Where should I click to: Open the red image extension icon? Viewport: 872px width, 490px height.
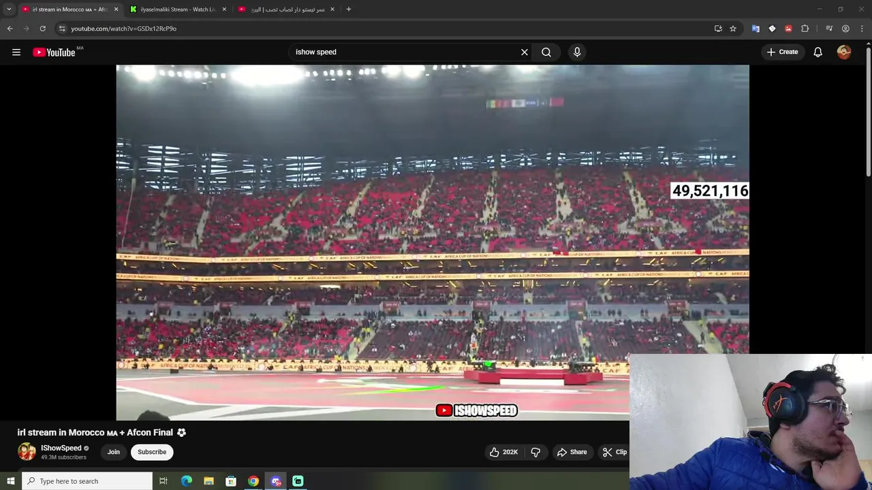[x=788, y=29]
